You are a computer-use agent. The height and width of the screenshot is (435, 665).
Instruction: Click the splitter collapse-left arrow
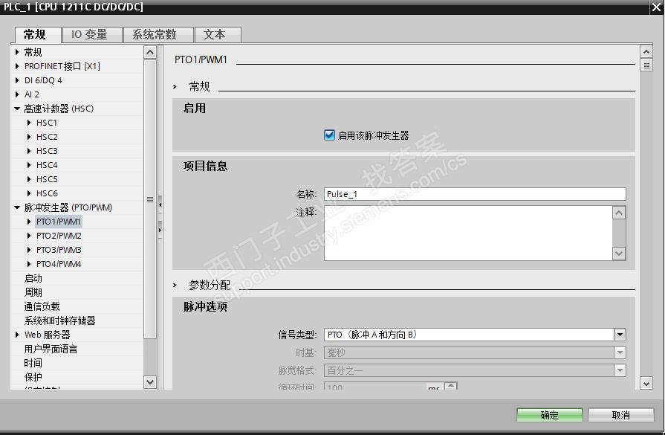tap(160, 204)
